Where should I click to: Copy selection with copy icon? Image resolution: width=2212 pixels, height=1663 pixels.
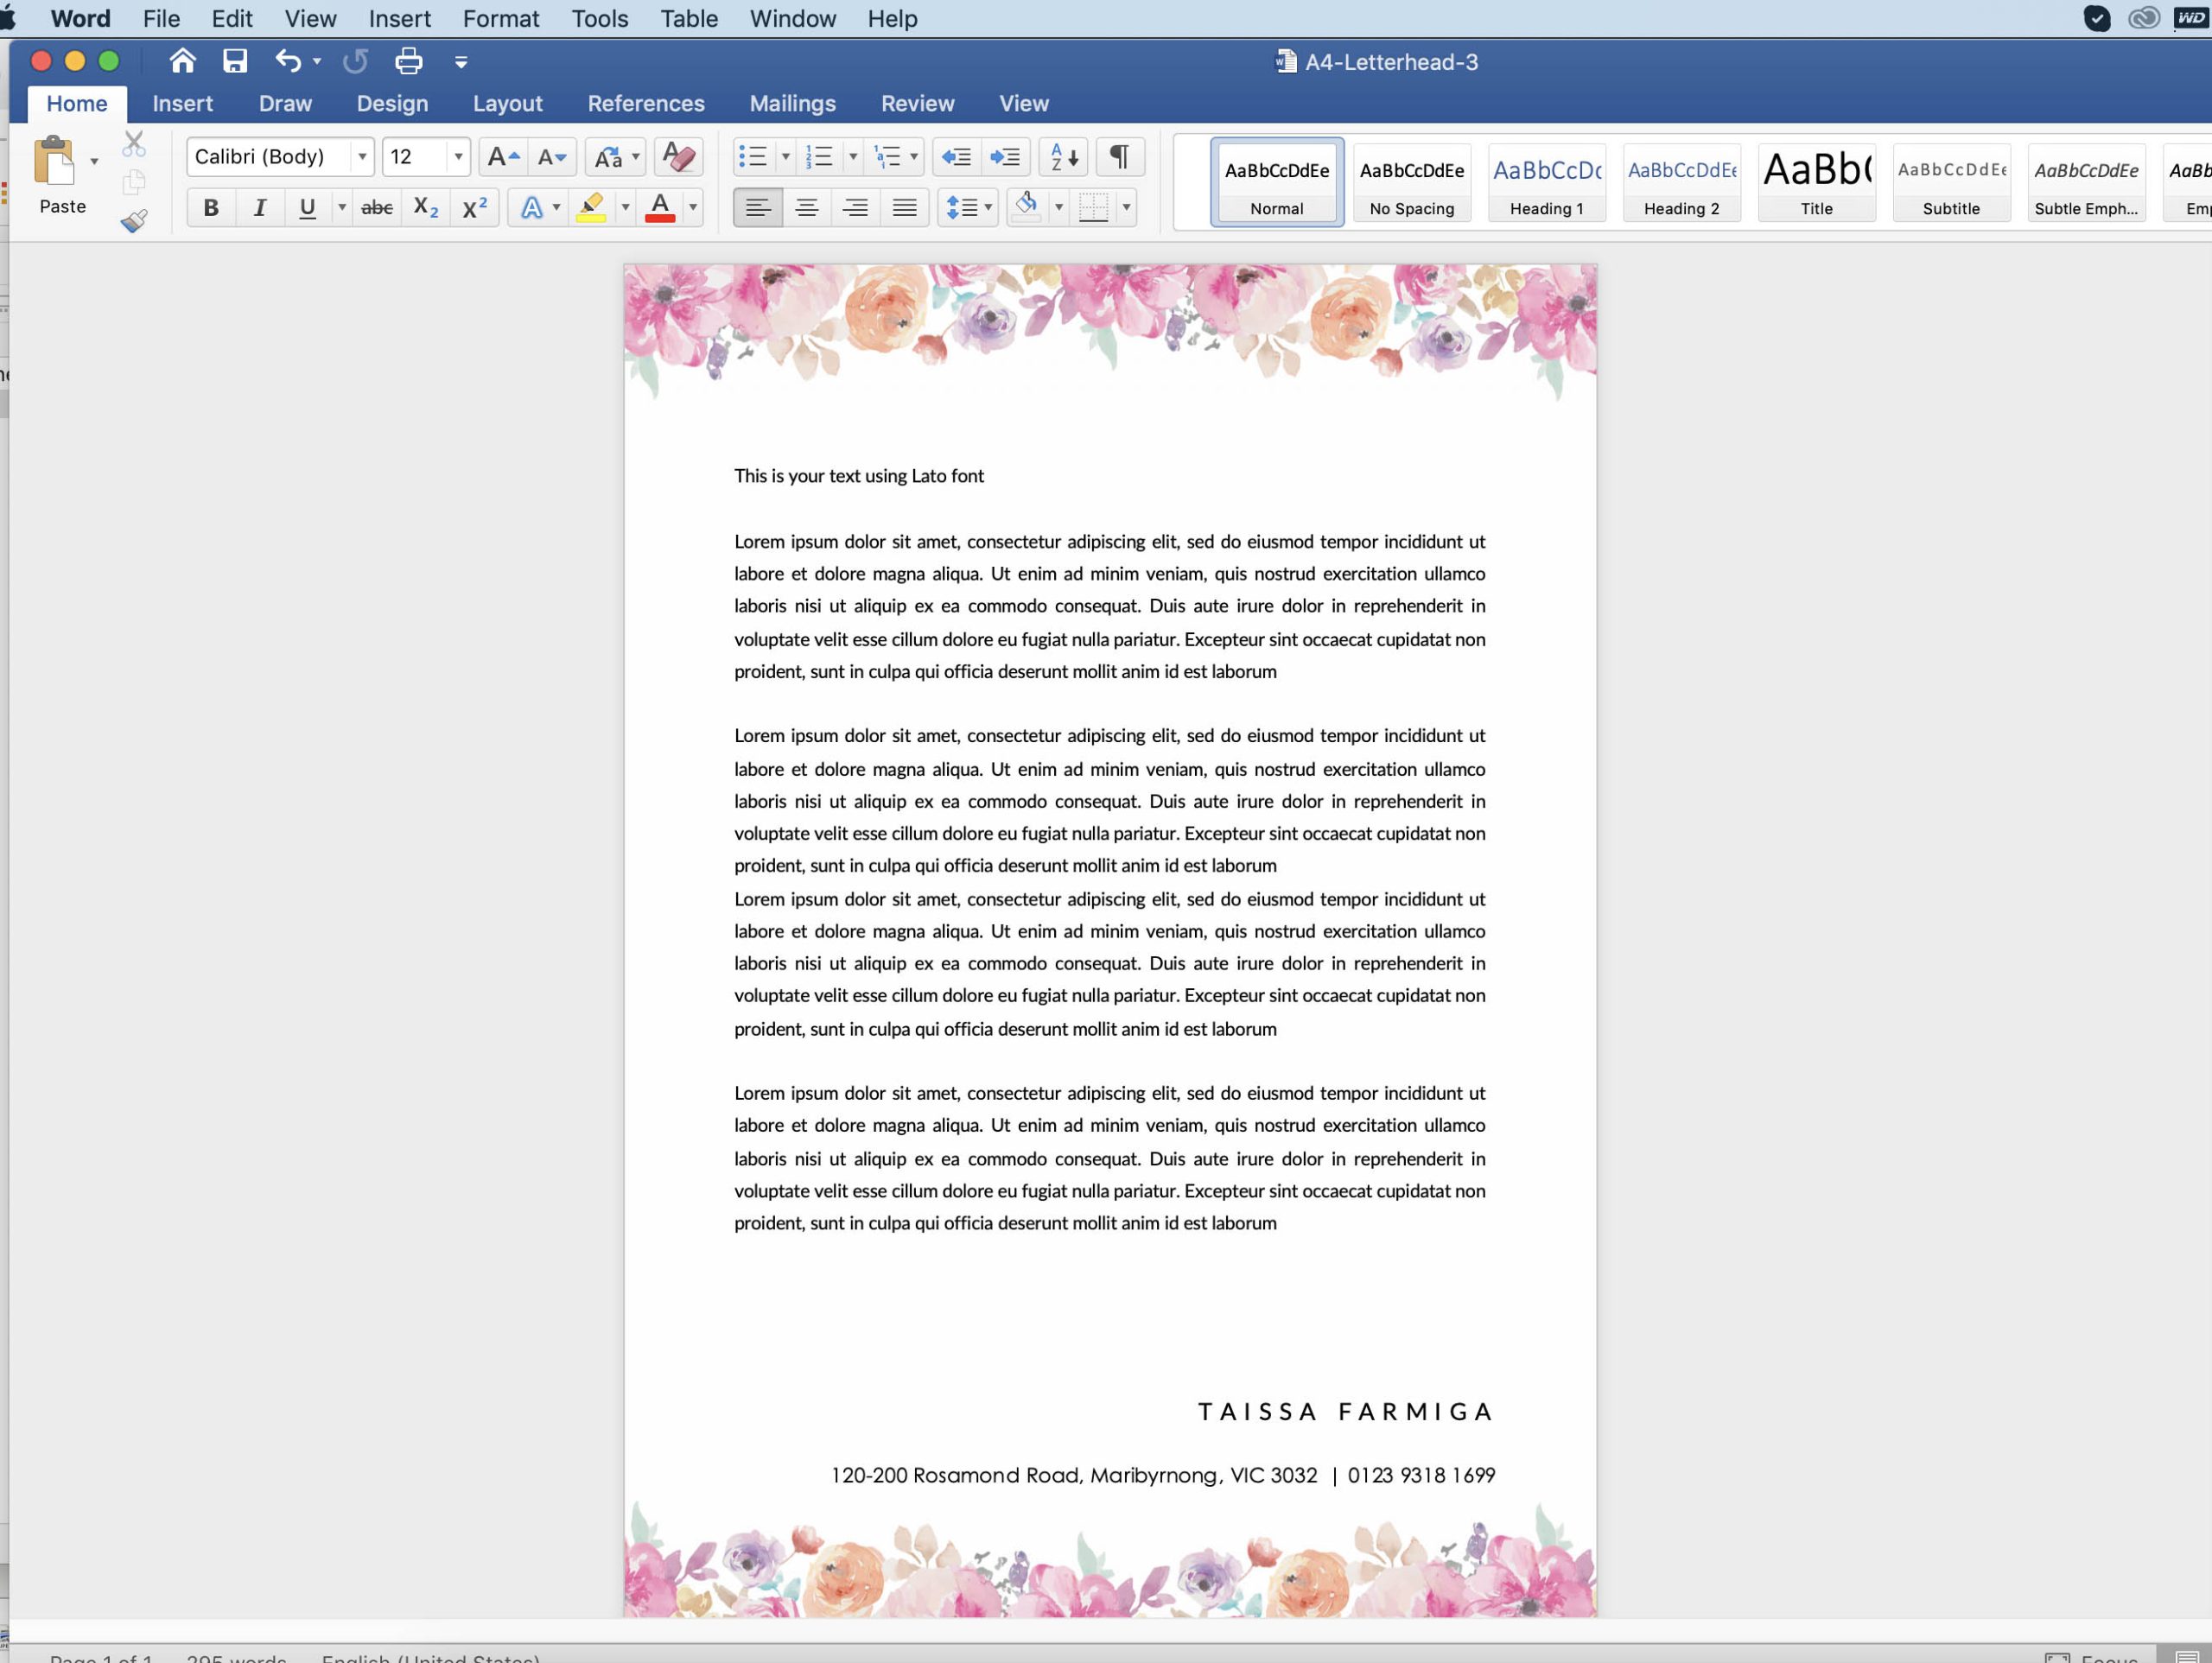coord(134,182)
